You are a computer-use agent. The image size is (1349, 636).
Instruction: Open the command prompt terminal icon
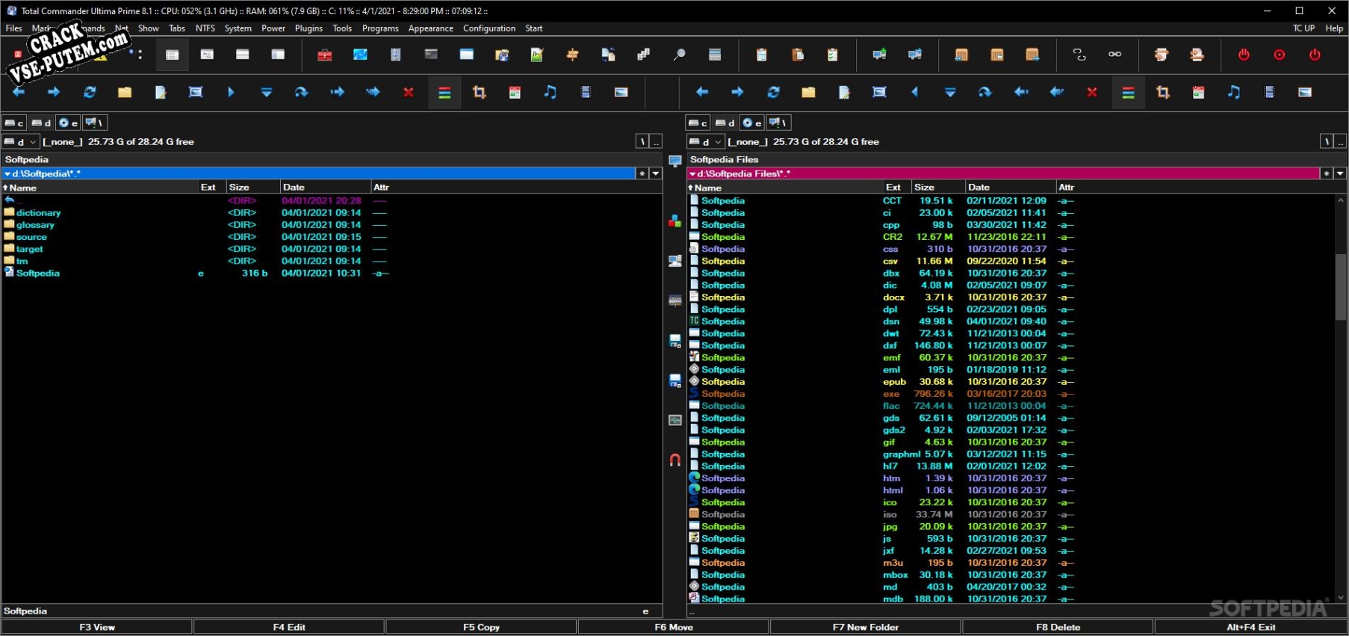pos(431,55)
